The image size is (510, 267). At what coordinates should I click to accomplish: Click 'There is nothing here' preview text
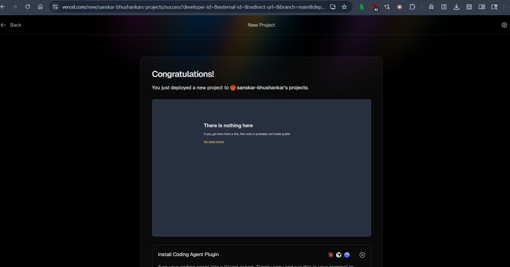click(228, 125)
